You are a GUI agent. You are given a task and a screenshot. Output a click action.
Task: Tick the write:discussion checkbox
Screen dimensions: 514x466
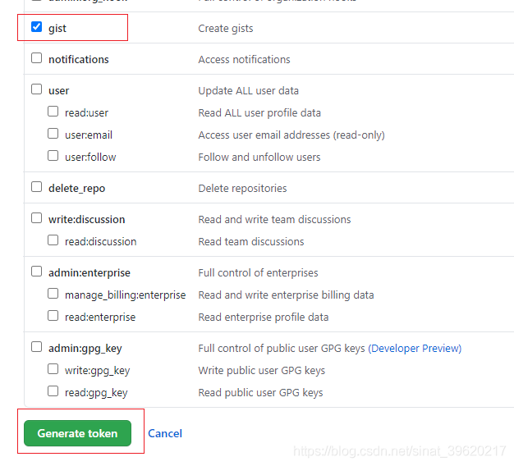point(36,218)
